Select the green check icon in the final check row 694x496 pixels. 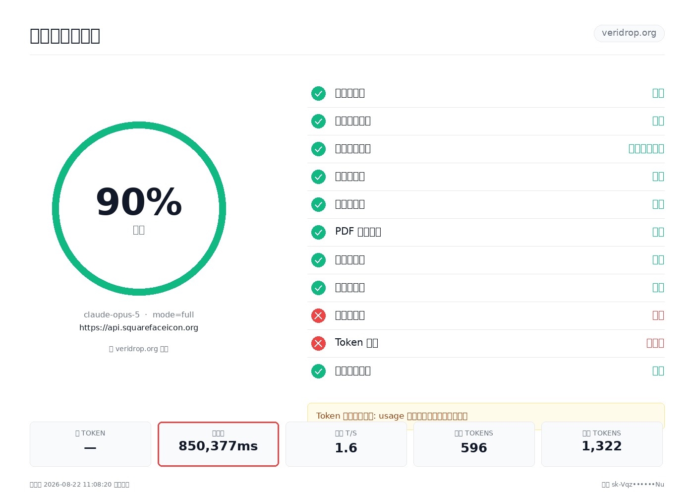318,371
